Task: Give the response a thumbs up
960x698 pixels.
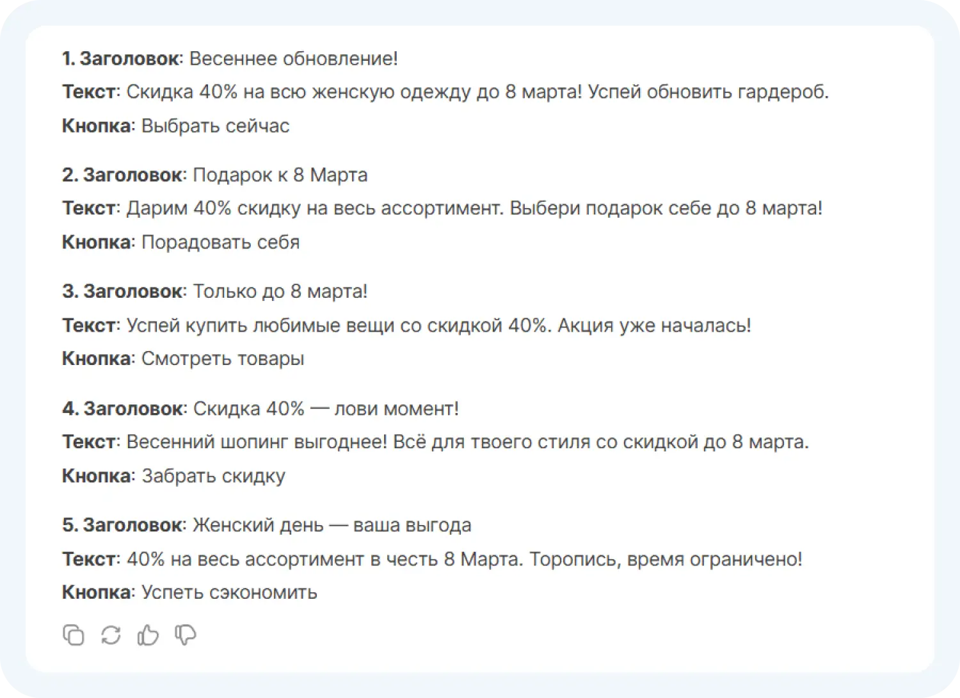Action: point(148,635)
